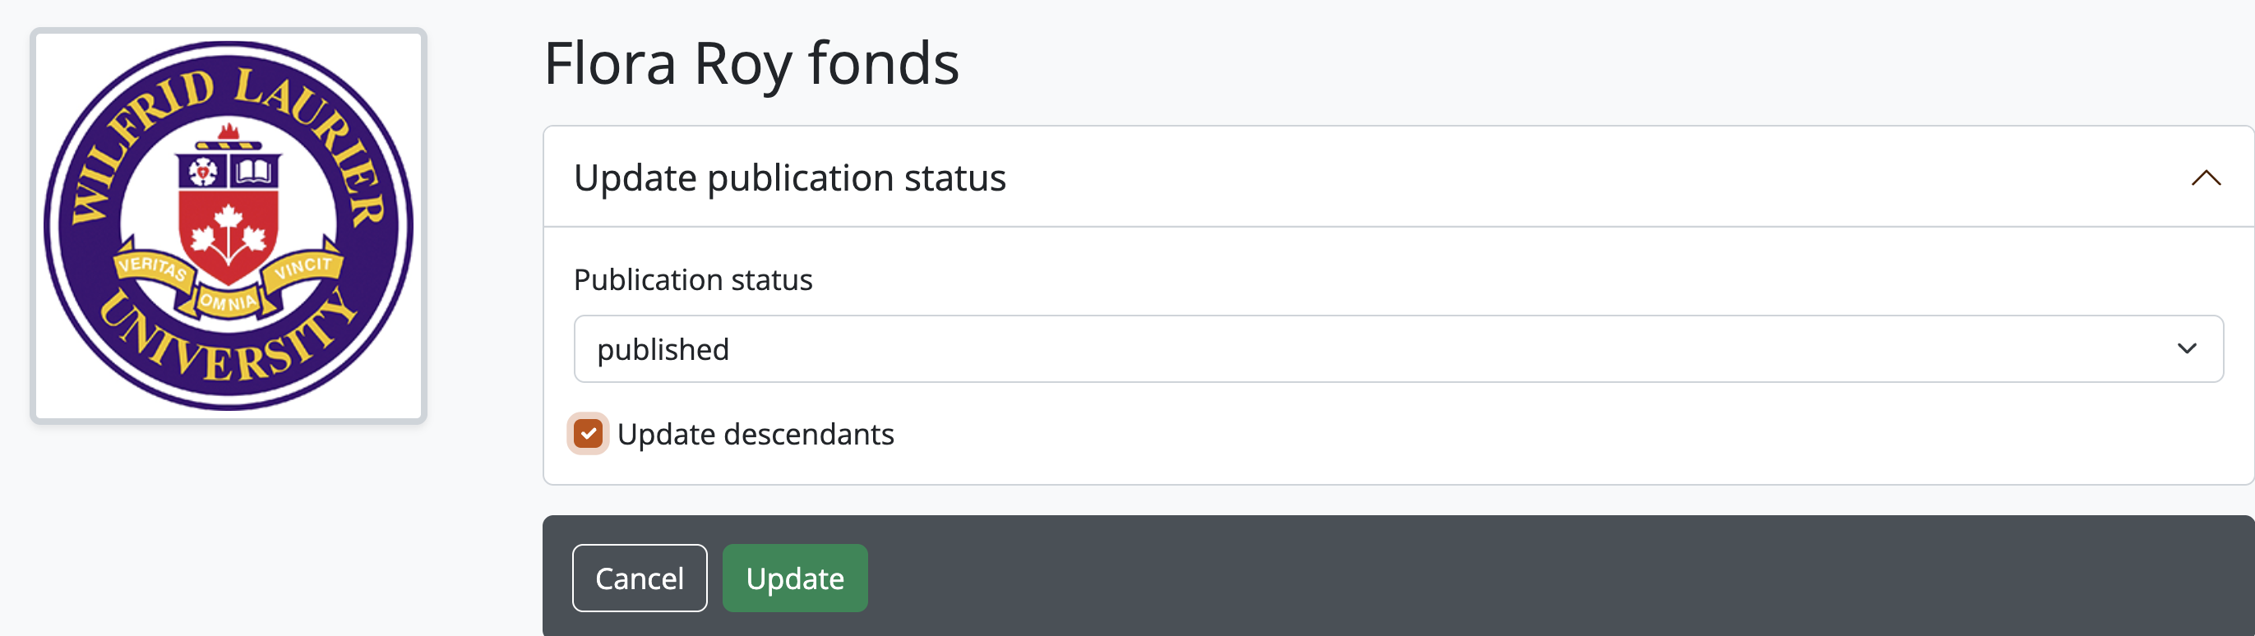Click the Publication status field label
The width and height of the screenshot is (2255, 636).
click(692, 280)
